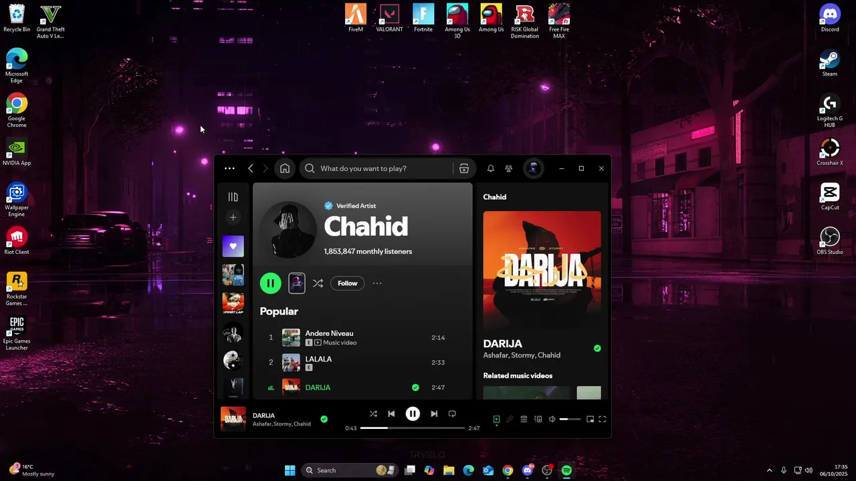Adjust the Spotify volume slider
This screenshot has height=481, width=856.
pyautogui.click(x=570, y=419)
